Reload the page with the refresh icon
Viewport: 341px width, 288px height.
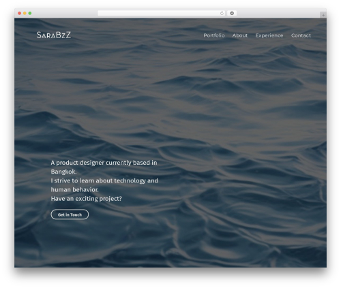pyautogui.click(x=222, y=13)
